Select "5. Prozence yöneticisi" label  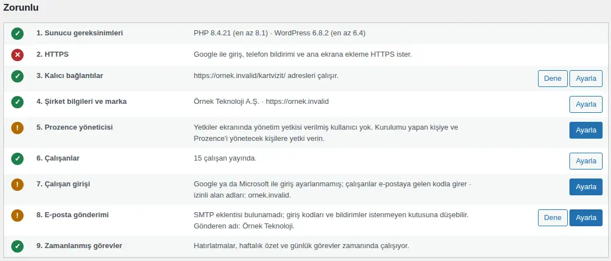coord(75,127)
